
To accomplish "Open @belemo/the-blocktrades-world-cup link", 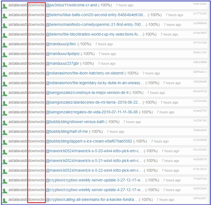I will tap(94, 34).
